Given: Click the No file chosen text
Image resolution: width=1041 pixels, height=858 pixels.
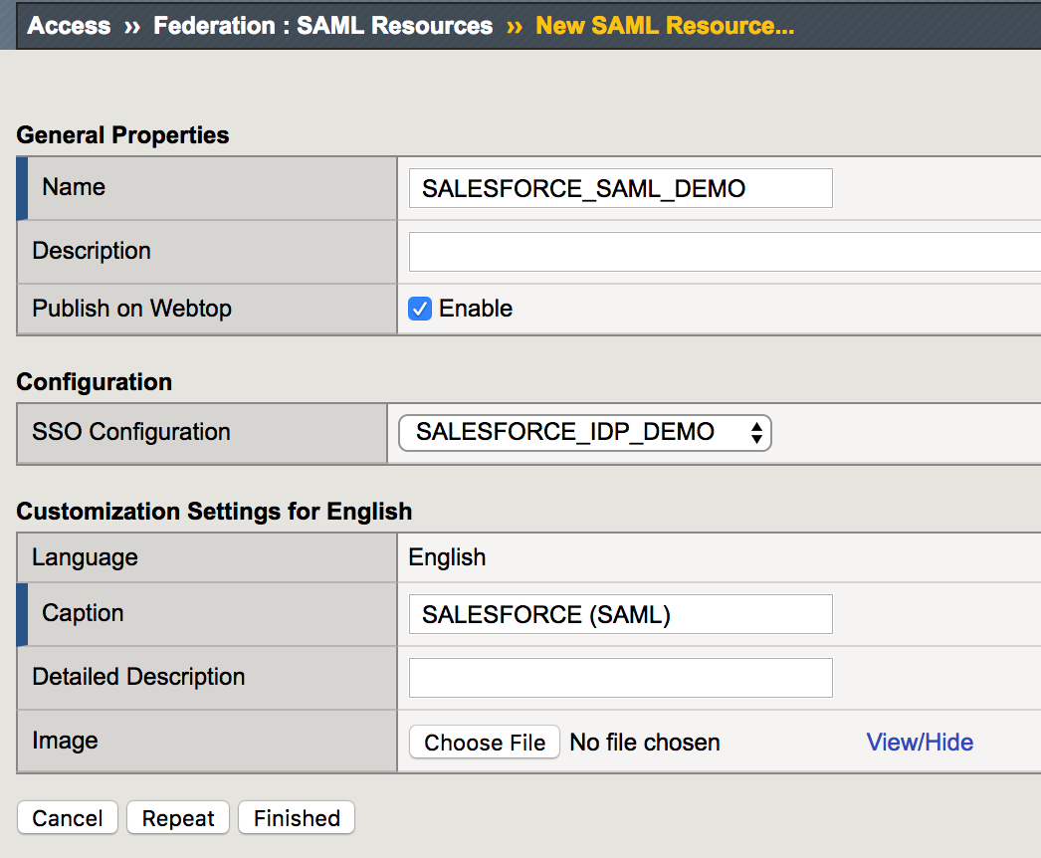Looking at the screenshot, I should (645, 742).
